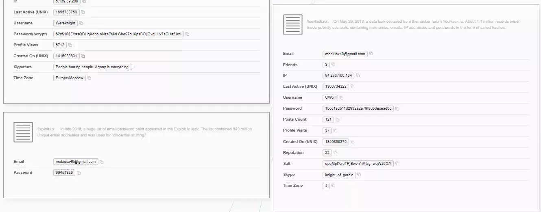Click the Exploit.In document icon
Image resolution: width=541 pixels, height=212 pixels.
[23, 132]
